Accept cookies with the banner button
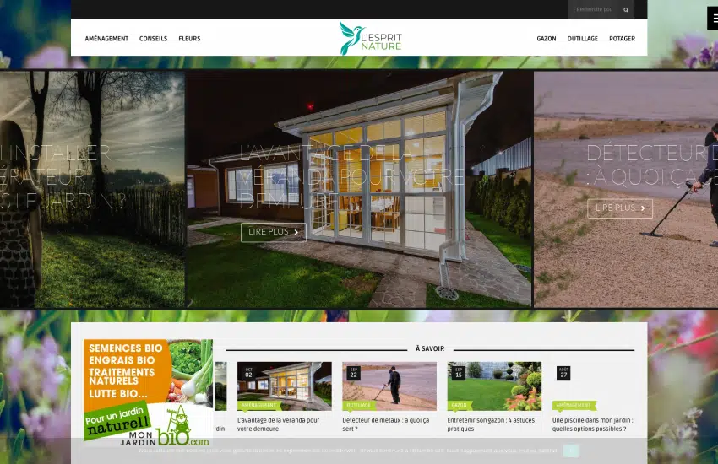The image size is (718, 464). [571, 451]
